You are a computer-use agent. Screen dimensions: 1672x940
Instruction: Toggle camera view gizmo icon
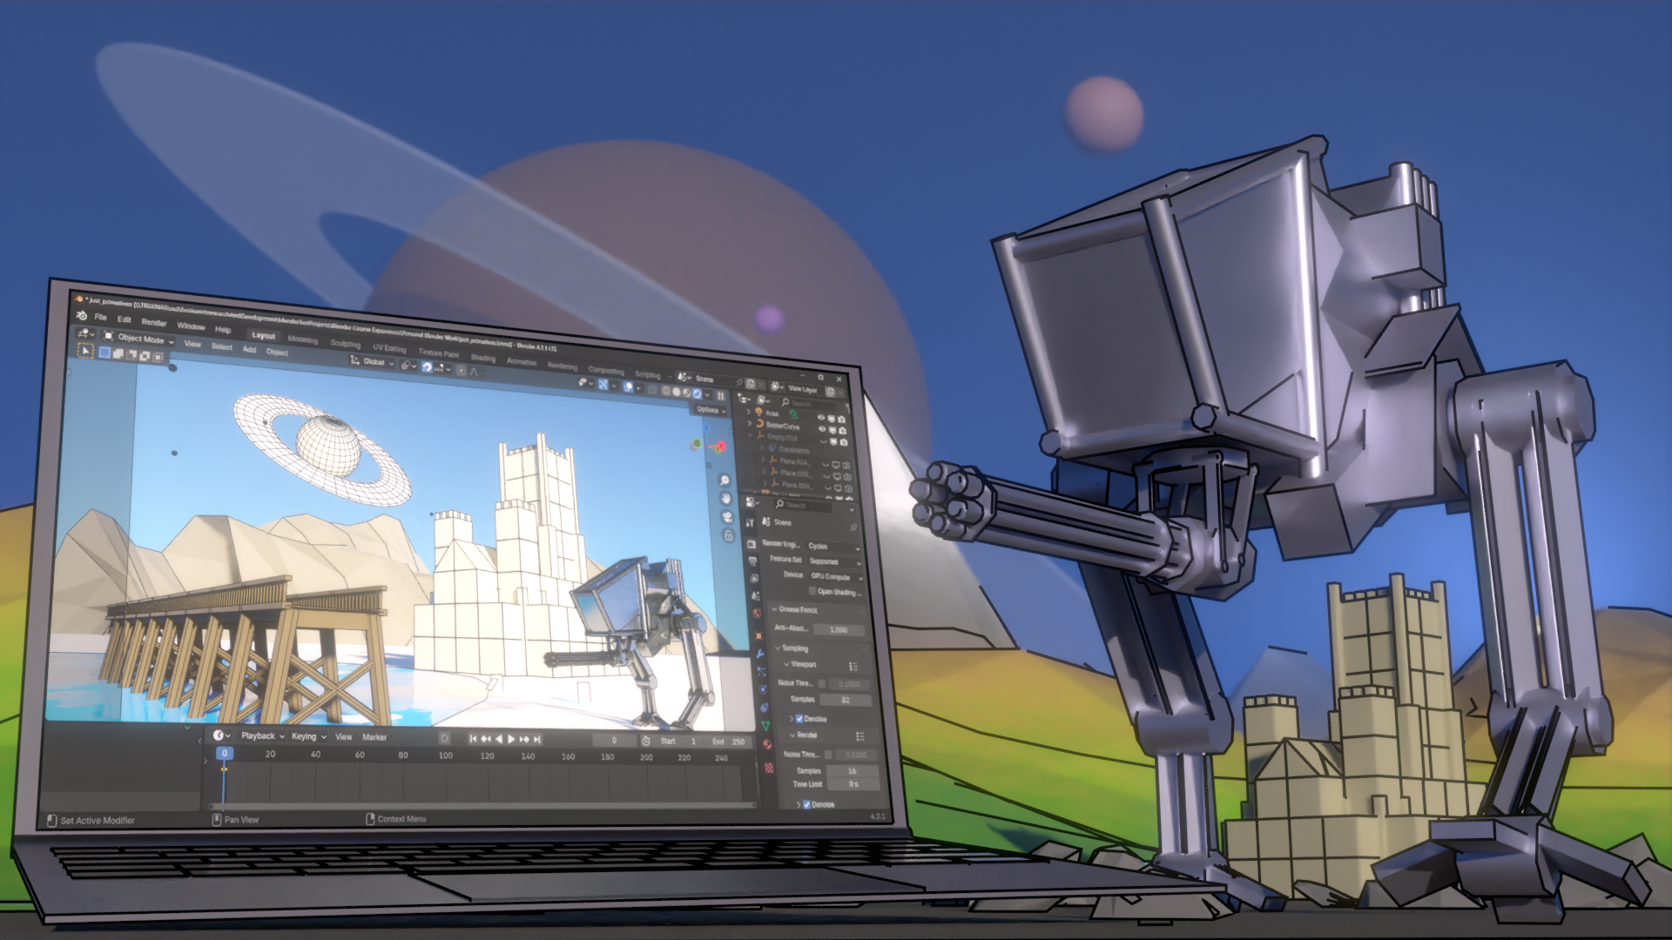click(727, 516)
